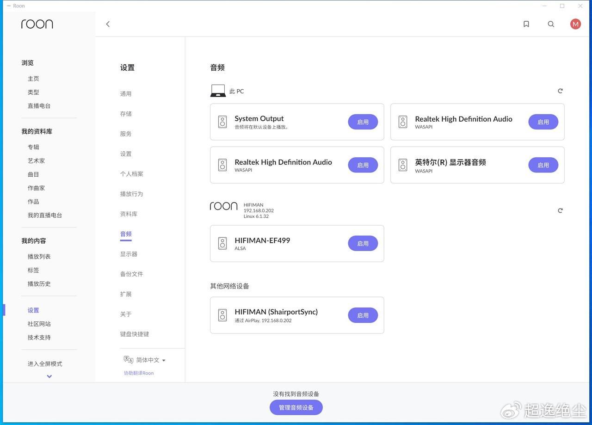Viewport: 592px width, 425px height.
Task: Enable the HIFIMAN-EF499 ALSA device
Action: (363, 243)
